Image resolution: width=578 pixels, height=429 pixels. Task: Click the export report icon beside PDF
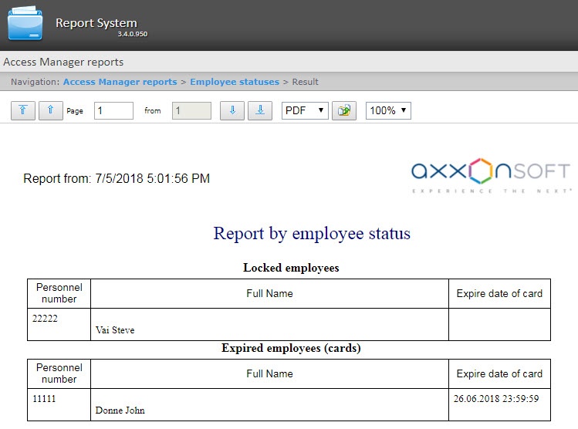343,110
